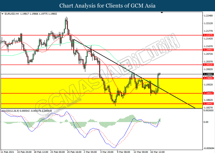Screen dimensions: 215x153
Task: Click the 0.00 MACD zero level label
Action: click(206, 122)
